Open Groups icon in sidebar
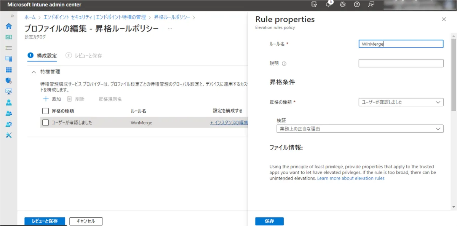 click(x=8, y=113)
